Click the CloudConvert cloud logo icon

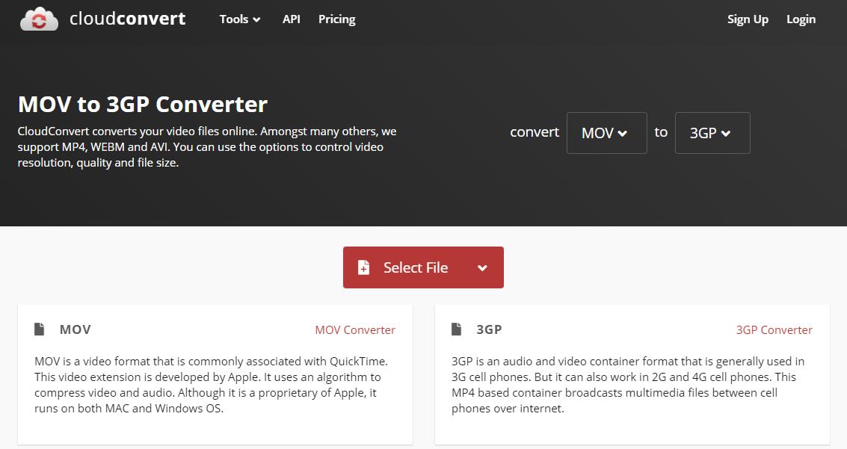point(39,19)
